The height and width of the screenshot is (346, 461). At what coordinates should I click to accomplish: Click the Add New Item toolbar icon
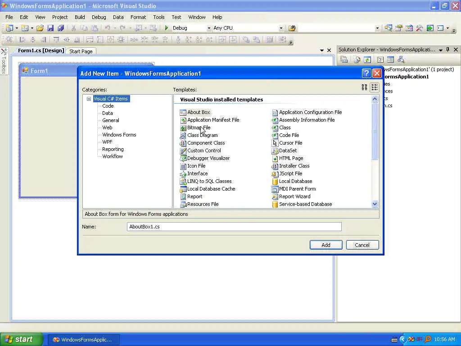[25, 28]
